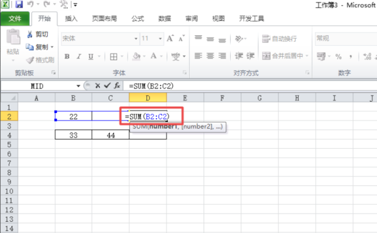Click the 格式刷 (Format Painter) button
This screenshot has width=377, height=233.
pyautogui.click(x=40, y=60)
